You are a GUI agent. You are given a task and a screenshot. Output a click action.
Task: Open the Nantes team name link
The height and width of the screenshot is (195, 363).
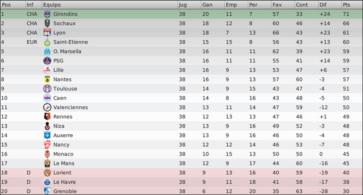(x=62, y=79)
